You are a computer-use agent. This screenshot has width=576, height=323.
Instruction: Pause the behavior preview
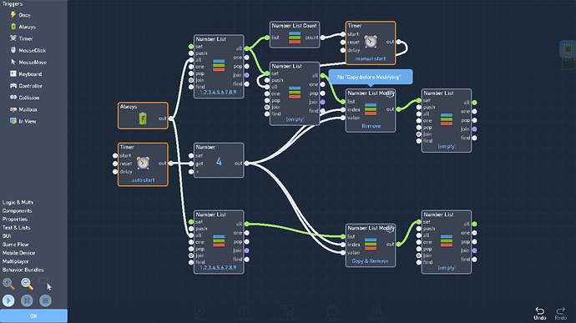point(27,300)
